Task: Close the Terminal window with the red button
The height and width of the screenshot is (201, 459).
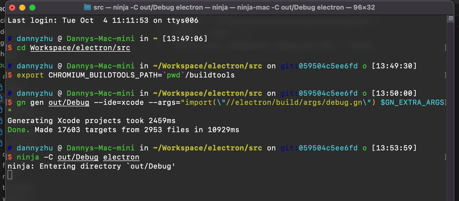Action: click(x=12, y=8)
